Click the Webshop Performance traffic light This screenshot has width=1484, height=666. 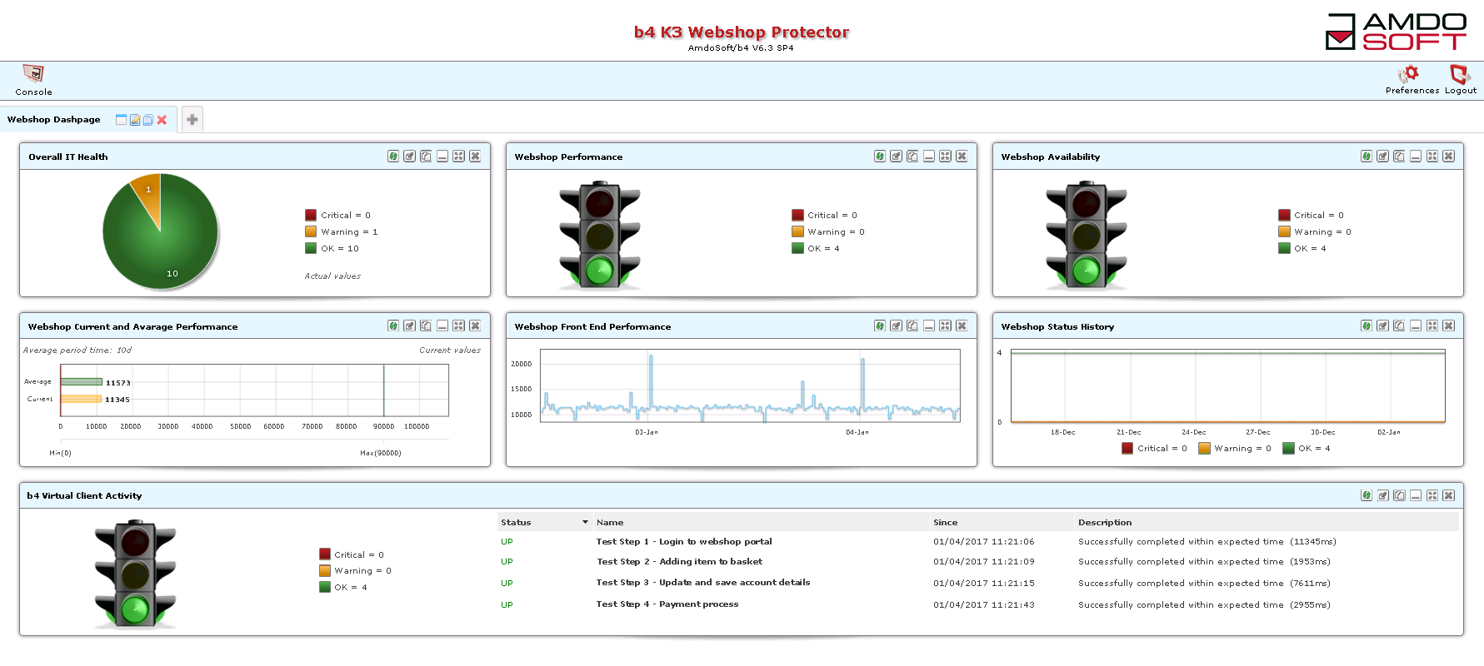600,235
